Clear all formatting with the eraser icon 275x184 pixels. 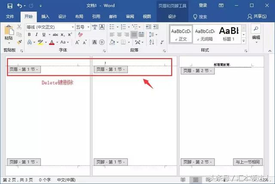coord(80,34)
